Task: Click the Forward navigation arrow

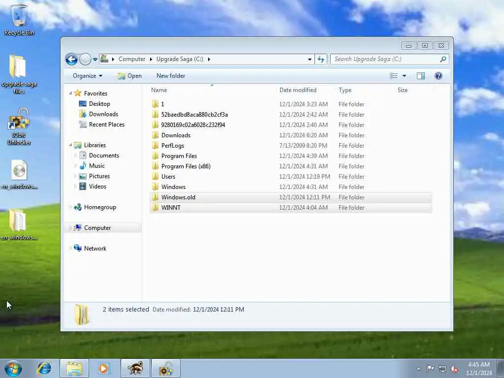Action: tap(85, 59)
